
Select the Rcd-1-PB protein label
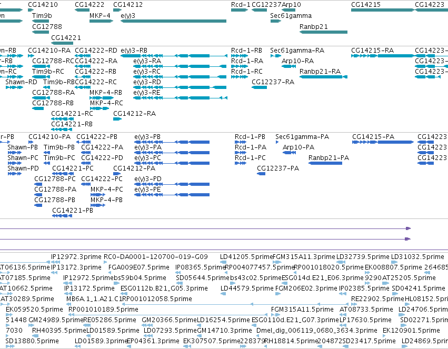(250, 137)
